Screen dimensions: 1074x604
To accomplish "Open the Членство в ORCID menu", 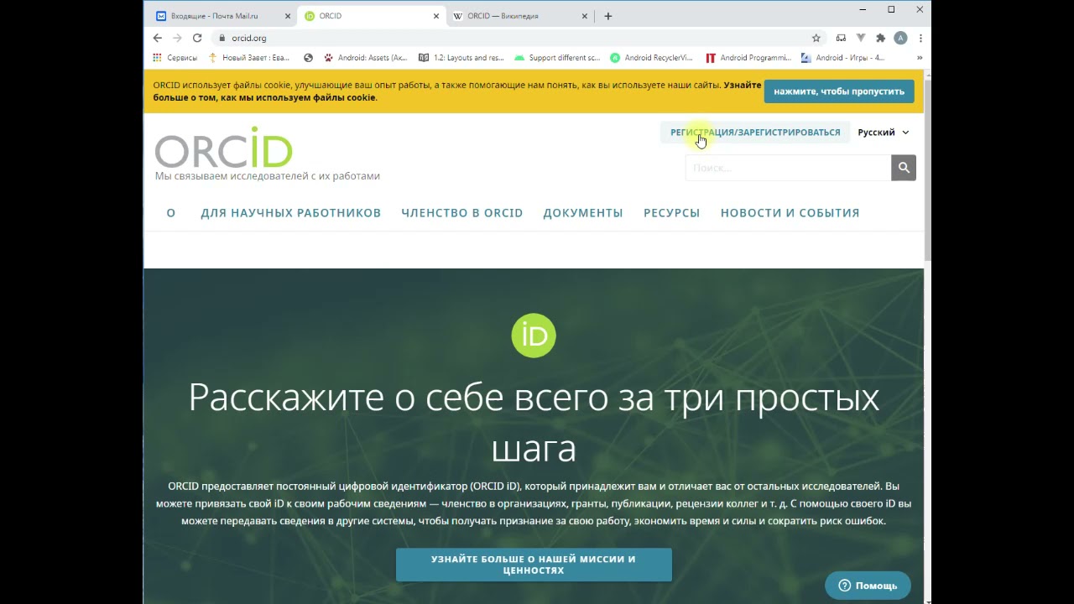I will (461, 213).
